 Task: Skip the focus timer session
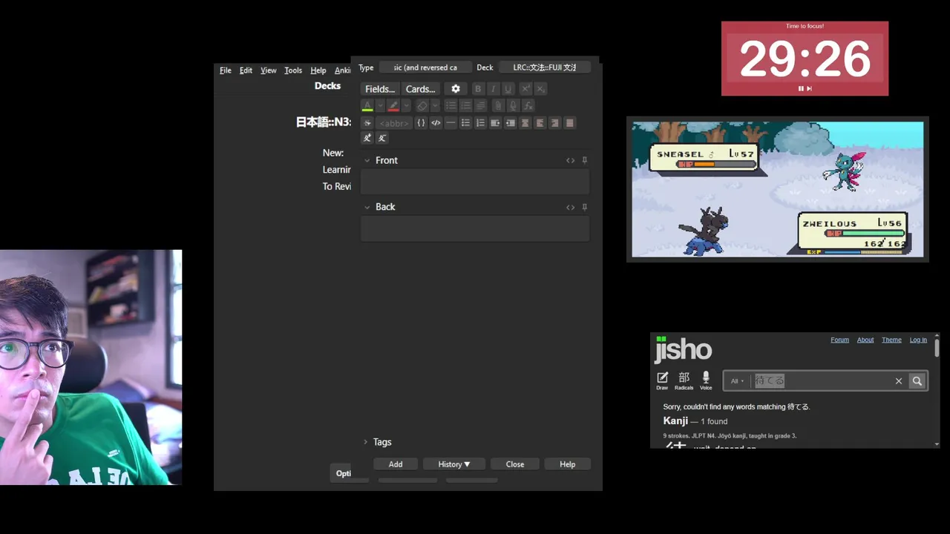[x=809, y=88]
